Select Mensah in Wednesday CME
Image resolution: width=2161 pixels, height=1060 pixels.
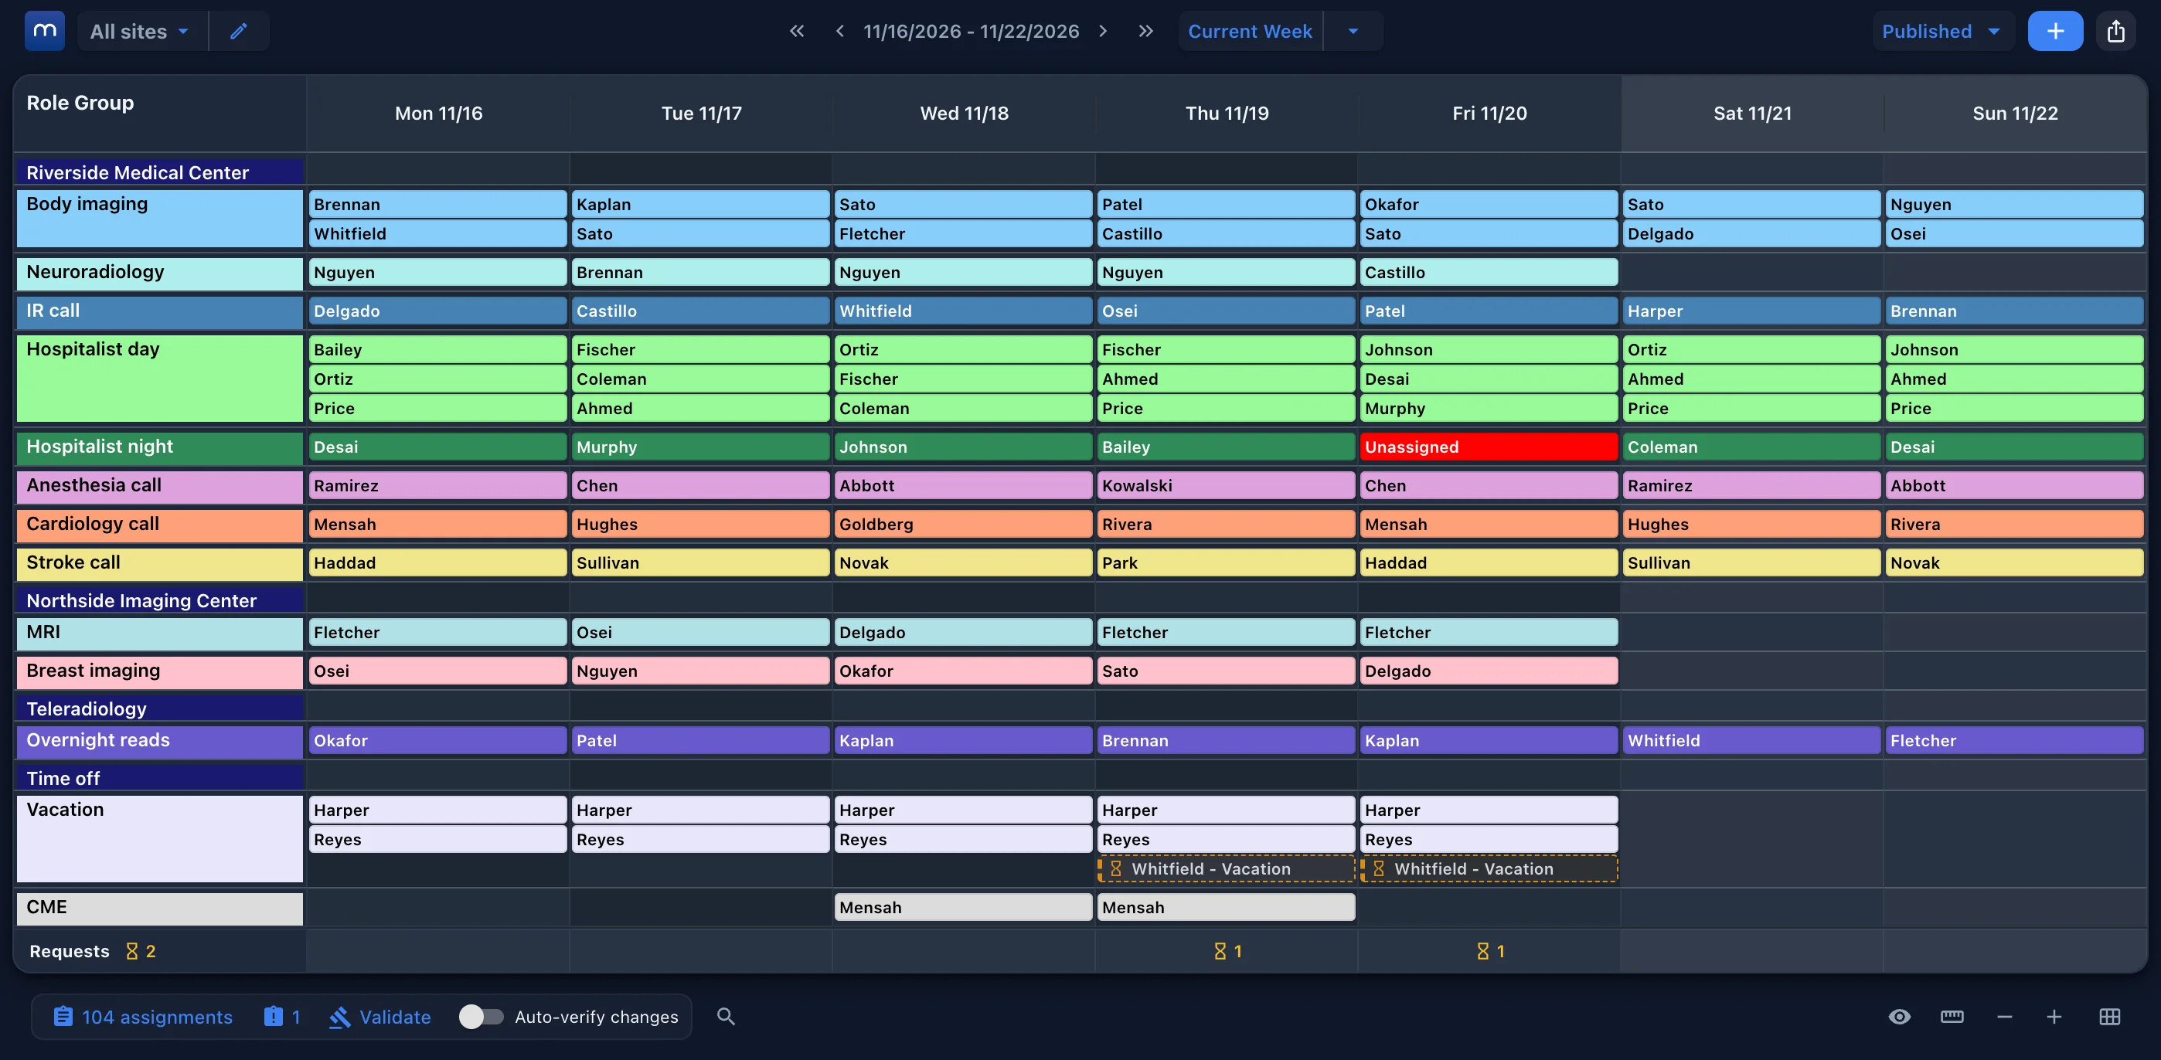[963, 907]
